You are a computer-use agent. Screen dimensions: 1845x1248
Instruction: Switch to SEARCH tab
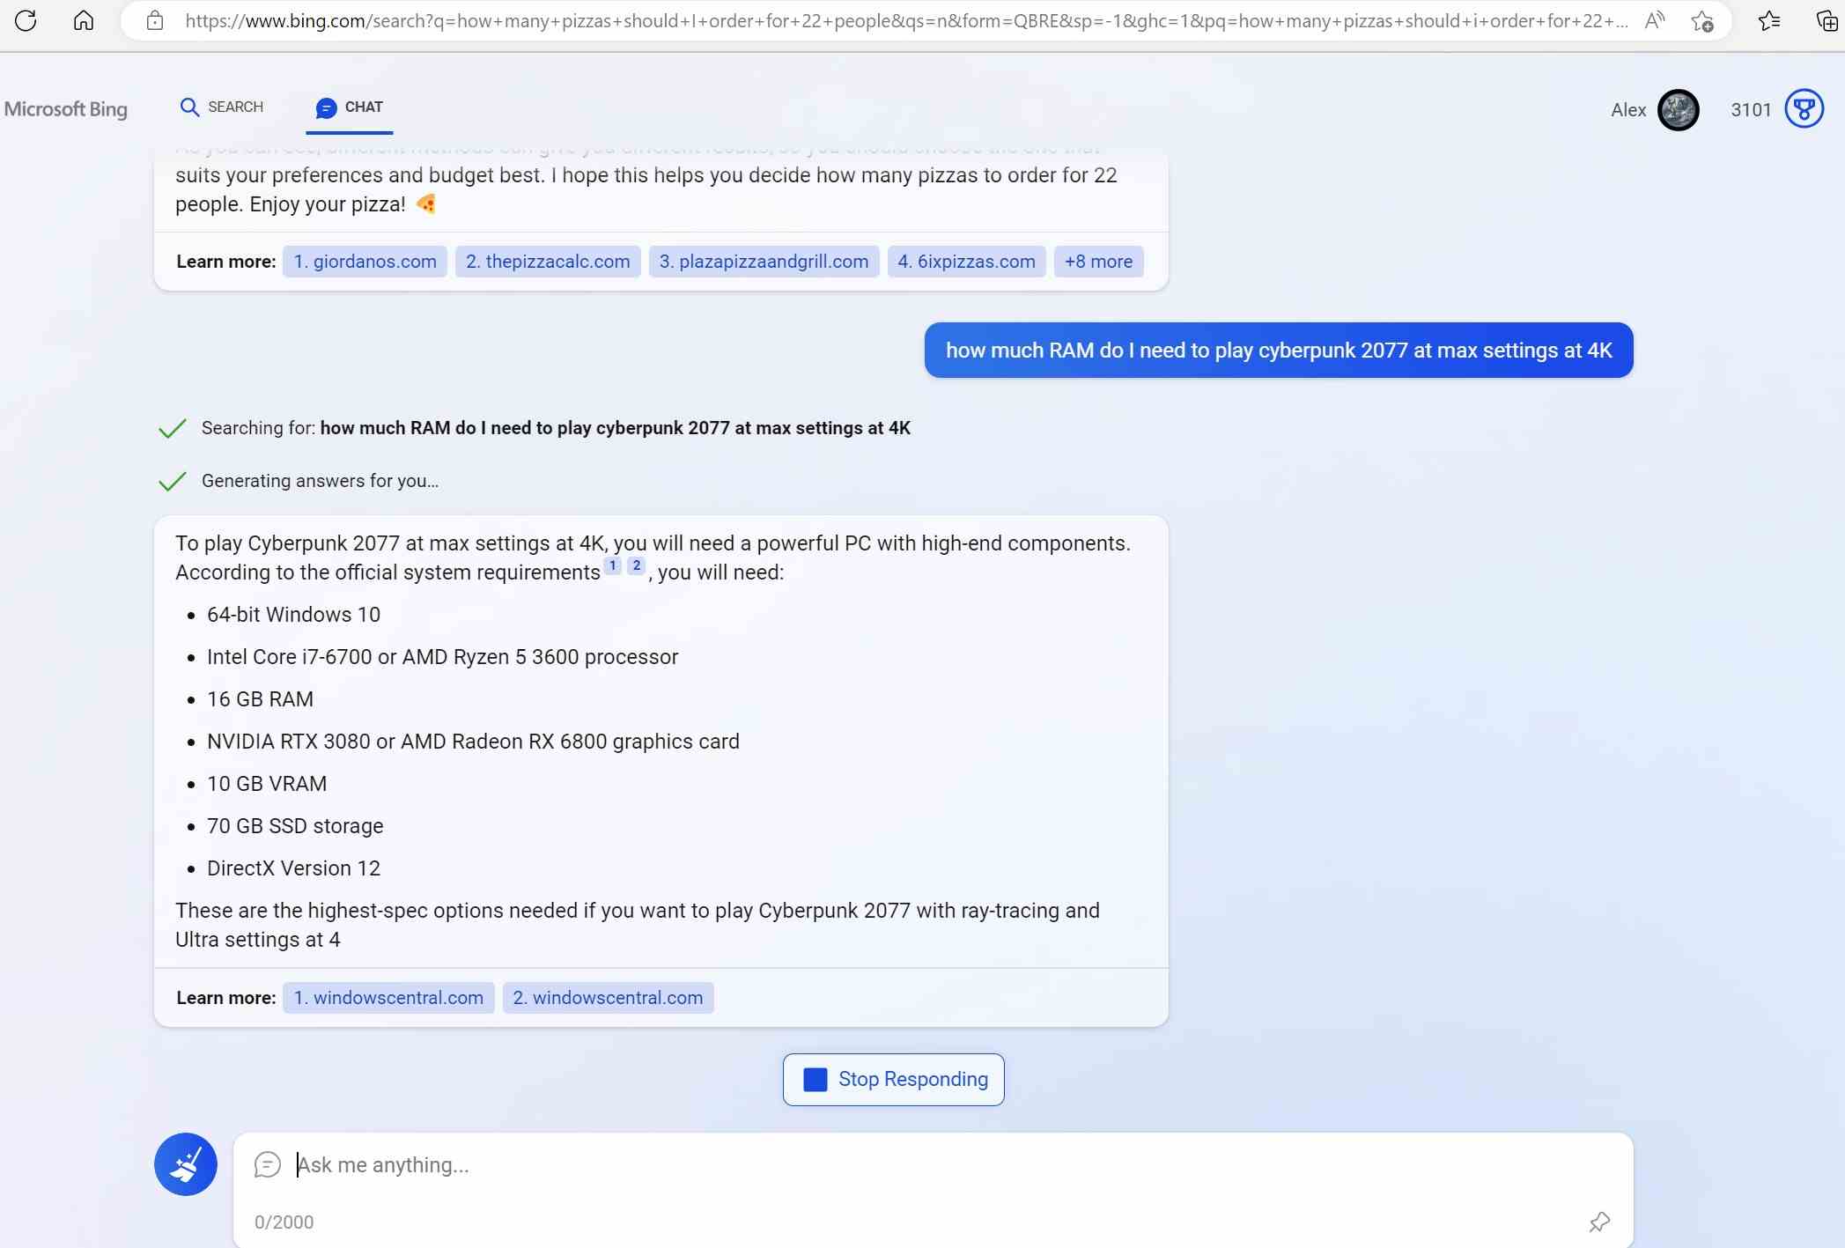(221, 106)
